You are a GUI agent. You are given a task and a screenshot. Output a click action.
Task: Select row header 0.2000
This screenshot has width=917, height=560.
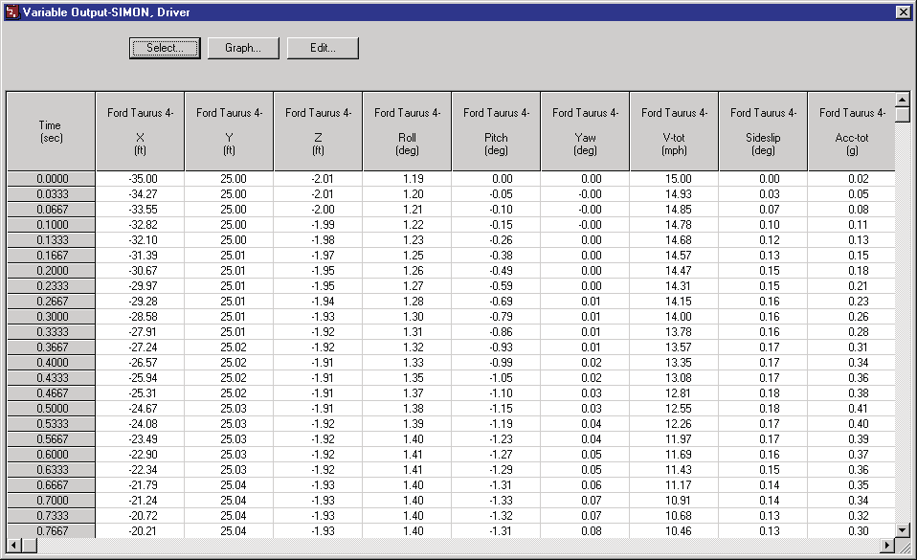pyautogui.click(x=51, y=271)
